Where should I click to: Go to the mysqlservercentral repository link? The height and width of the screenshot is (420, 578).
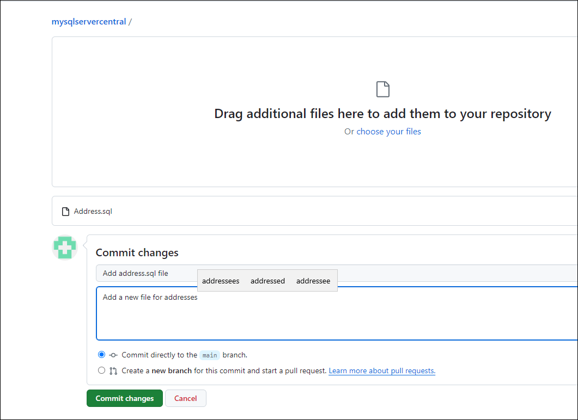(89, 22)
